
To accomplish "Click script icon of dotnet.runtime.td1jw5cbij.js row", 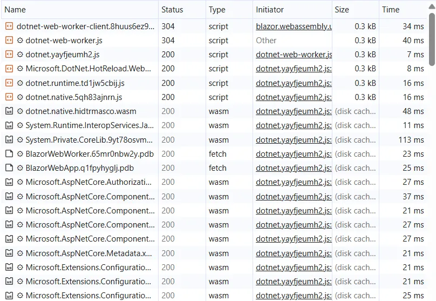I will pos(9,83).
